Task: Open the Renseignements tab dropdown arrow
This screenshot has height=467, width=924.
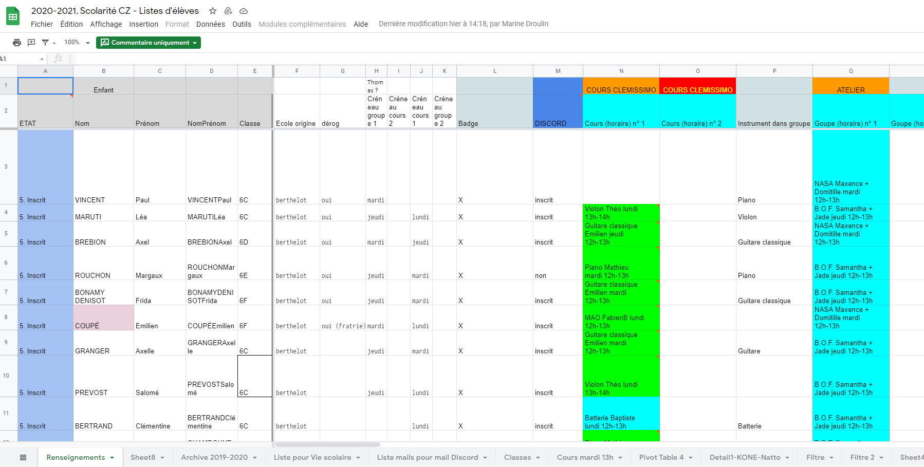Action: click(x=112, y=458)
